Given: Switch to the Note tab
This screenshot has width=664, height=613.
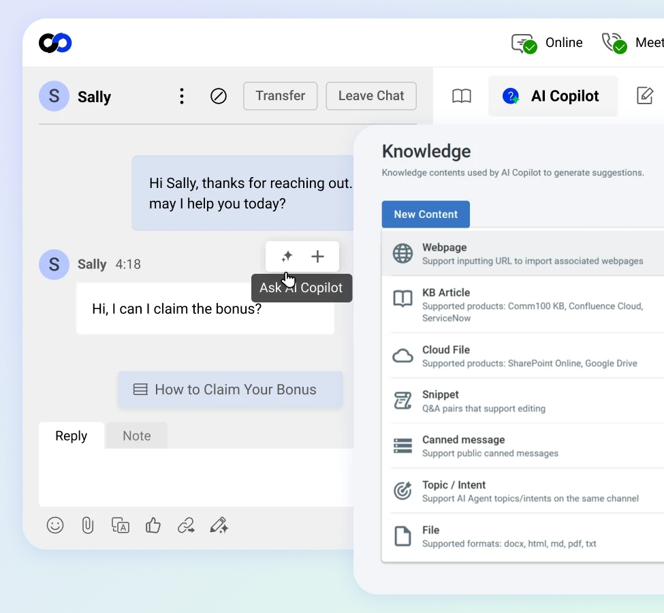Looking at the screenshot, I should pyautogui.click(x=137, y=435).
